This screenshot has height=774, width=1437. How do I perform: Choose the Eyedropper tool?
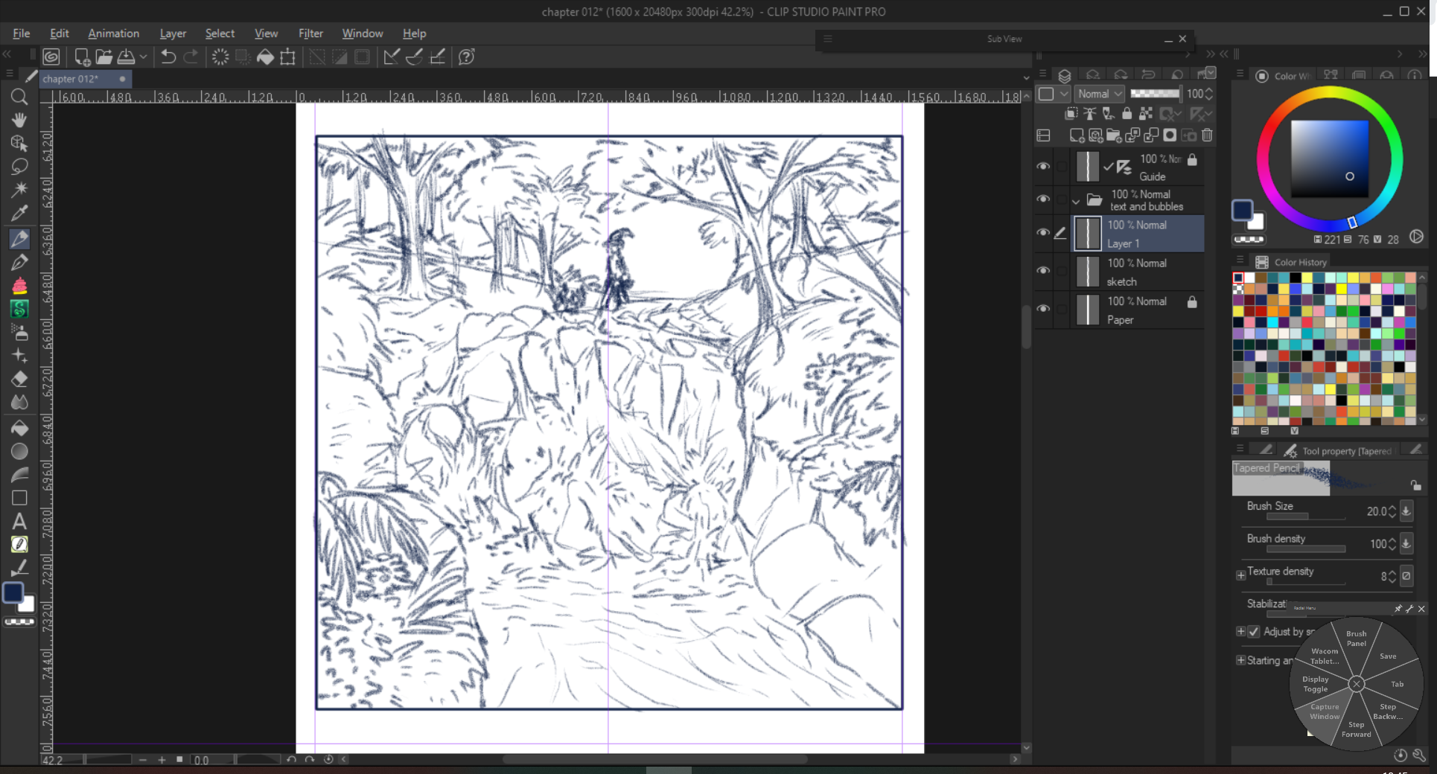point(19,214)
